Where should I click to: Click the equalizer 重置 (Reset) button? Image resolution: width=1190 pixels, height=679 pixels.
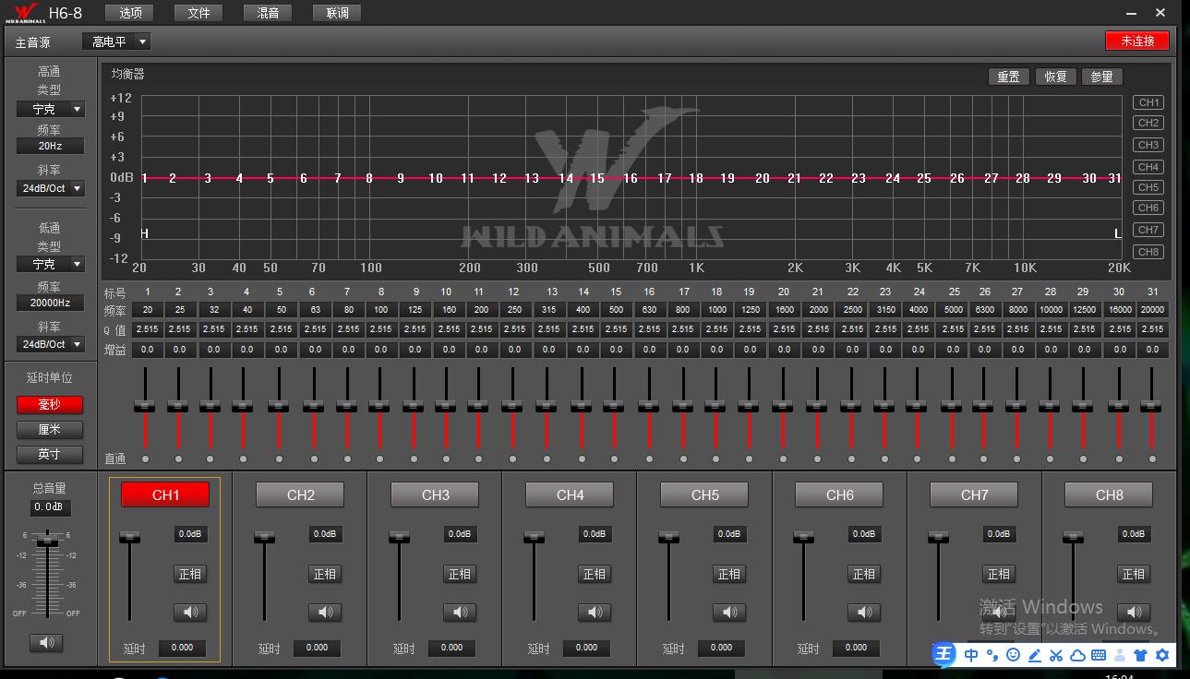tap(1009, 77)
